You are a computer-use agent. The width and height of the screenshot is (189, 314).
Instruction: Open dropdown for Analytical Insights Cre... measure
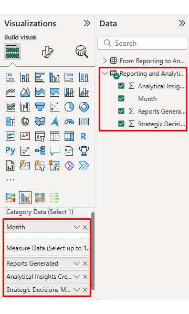(x=77, y=277)
